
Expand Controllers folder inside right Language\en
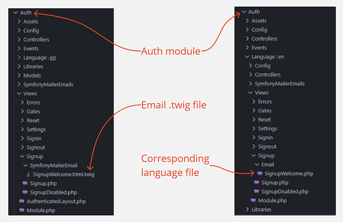(x=250, y=74)
